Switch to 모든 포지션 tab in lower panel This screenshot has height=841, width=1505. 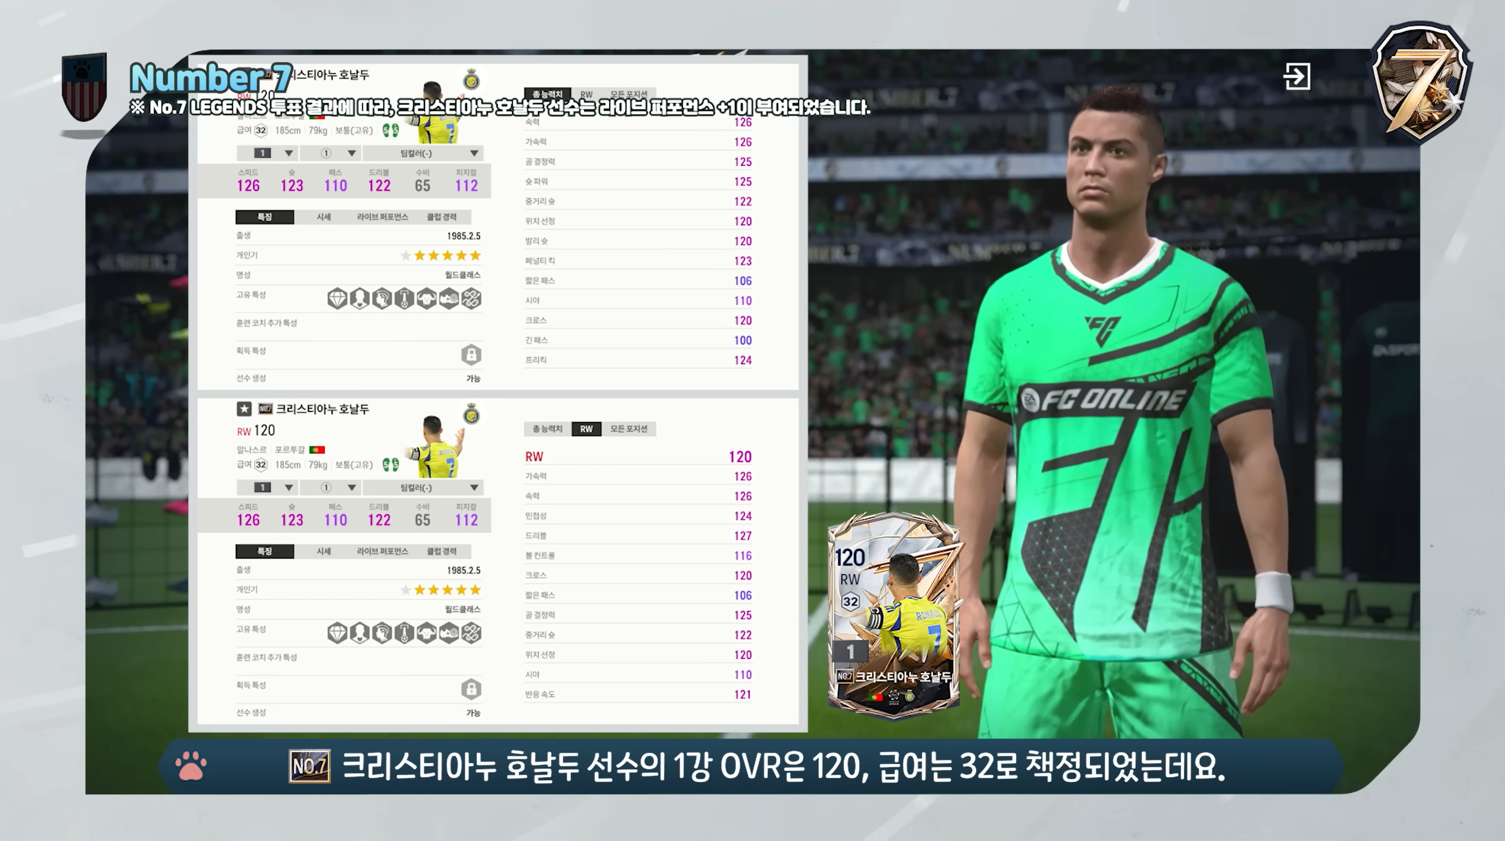click(629, 429)
